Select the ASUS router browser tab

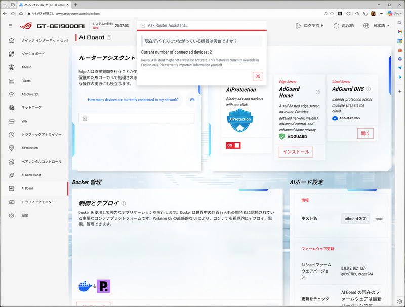[45, 5]
